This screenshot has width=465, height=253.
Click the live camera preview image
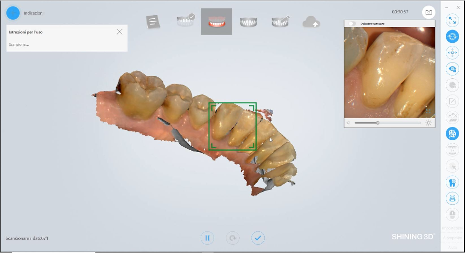[389, 72]
